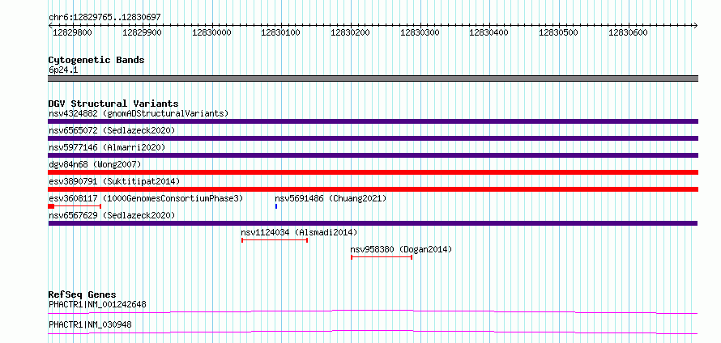
Task: Click the 12830500 ruler position label
Action: point(558,32)
